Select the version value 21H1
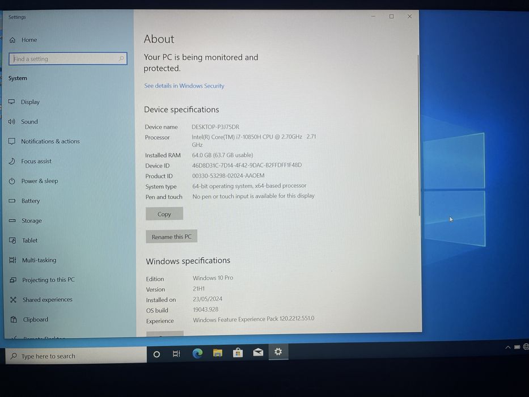The image size is (529, 397). click(x=198, y=289)
